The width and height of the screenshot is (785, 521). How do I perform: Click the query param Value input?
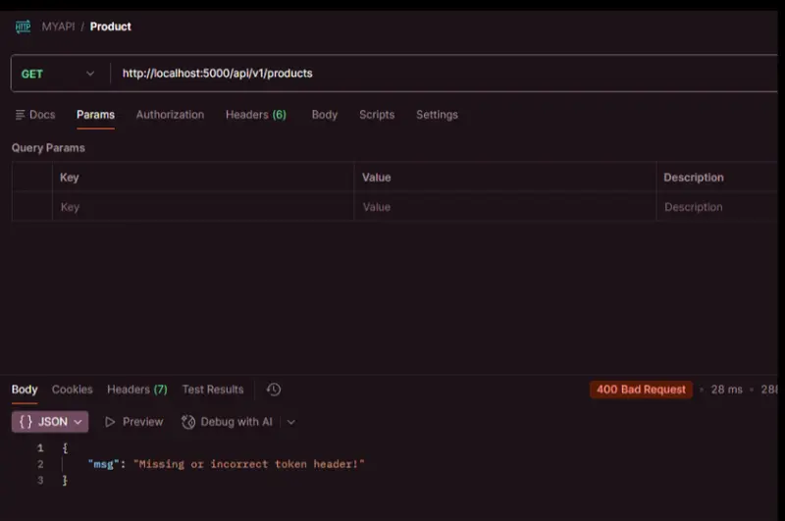pyautogui.click(x=504, y=207)
